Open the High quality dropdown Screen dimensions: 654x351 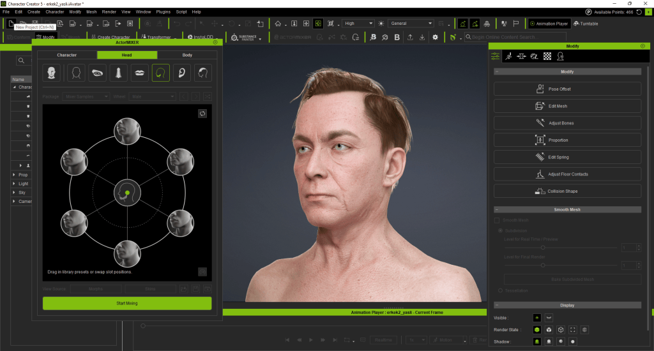[x=358, y=24]
